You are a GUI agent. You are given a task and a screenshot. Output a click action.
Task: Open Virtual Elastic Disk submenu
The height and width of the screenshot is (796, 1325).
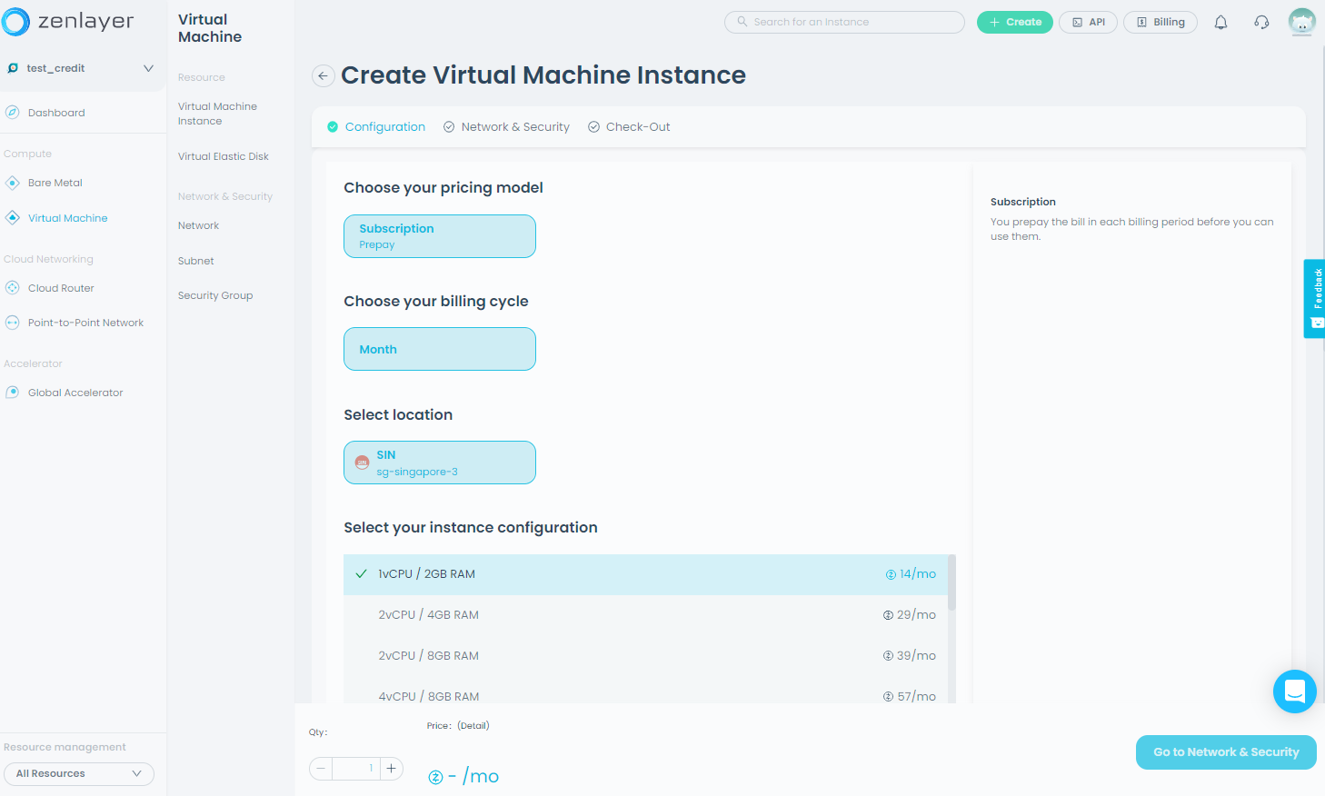click(224, 156)
